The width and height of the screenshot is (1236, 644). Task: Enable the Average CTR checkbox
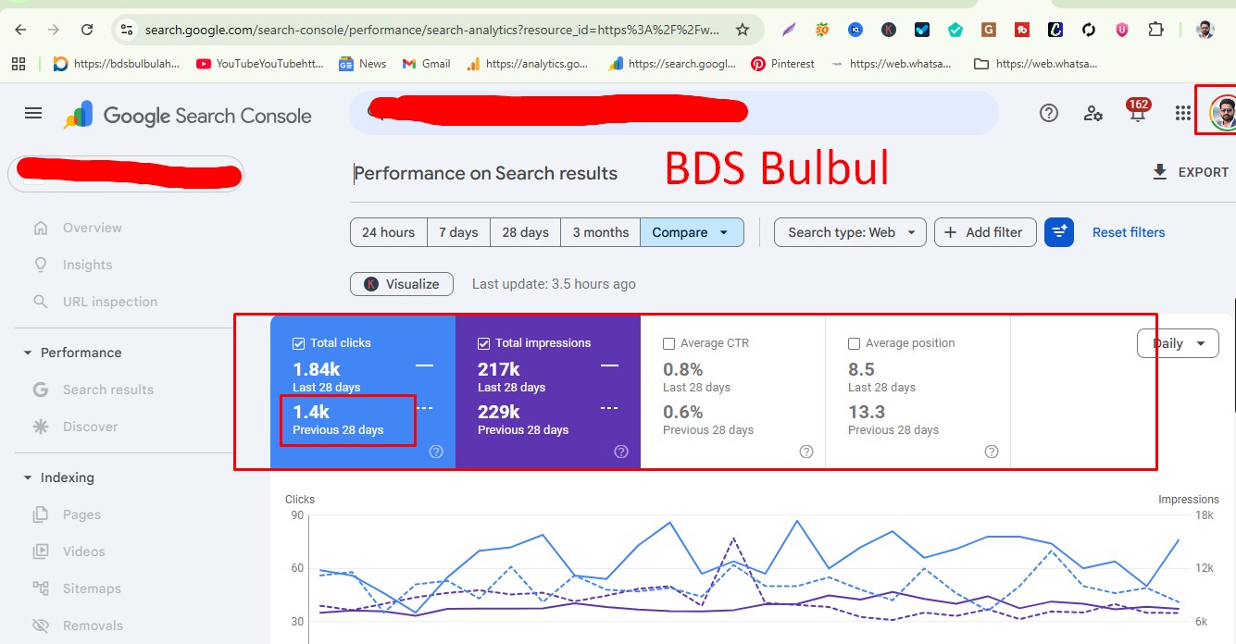[x=668, y=343]
